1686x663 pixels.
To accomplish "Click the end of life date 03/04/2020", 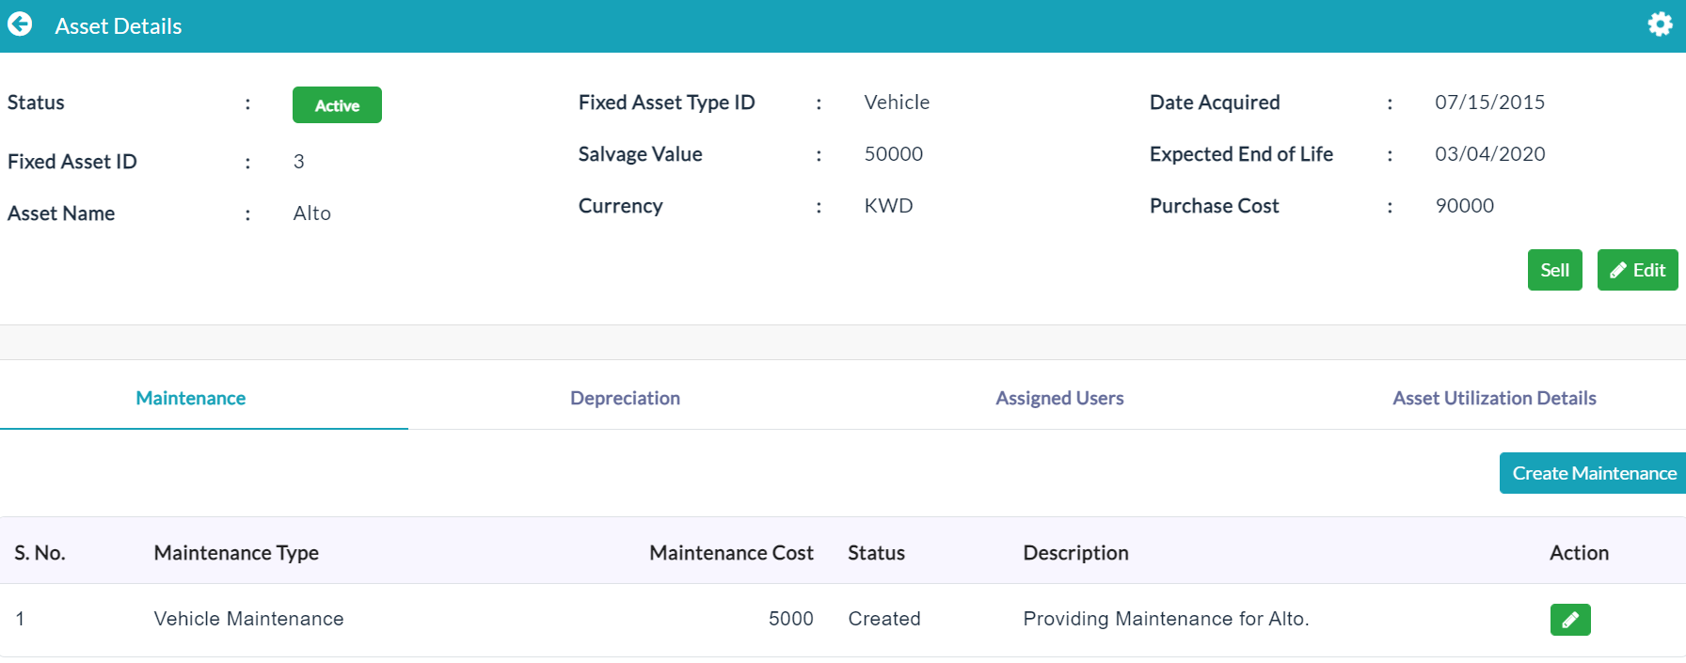I will point(1489,154).
